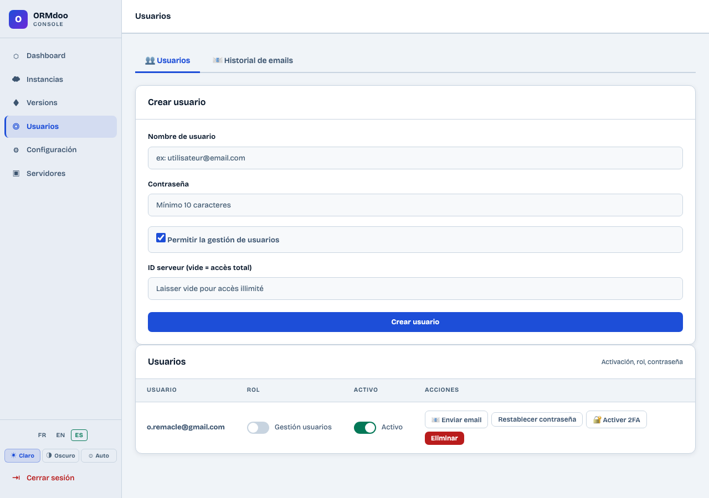Click the Auto theme circle icon
Viewport: 709px width, 498px height.
tap(91, 456)
